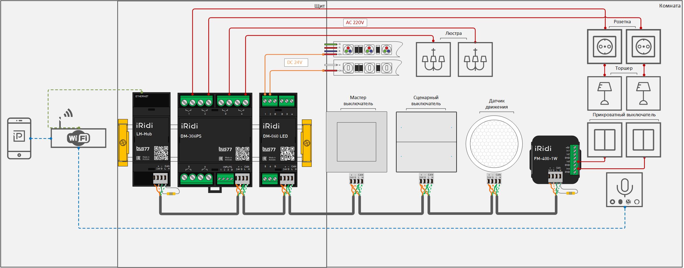The height and width of the screenshot is (268, 684).
Task: Click the left bedside double switch
Action: 605,140
